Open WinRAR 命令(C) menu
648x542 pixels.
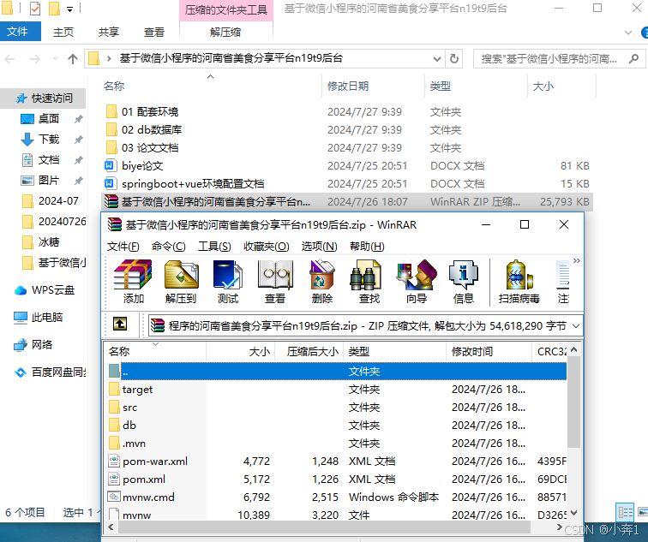coord(168,247)
